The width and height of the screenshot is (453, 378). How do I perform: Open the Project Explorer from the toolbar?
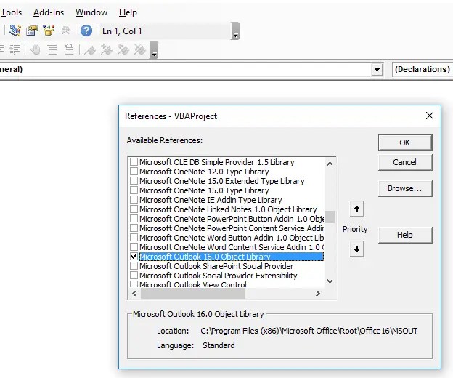pyautogui.click(x=15, y=31)
